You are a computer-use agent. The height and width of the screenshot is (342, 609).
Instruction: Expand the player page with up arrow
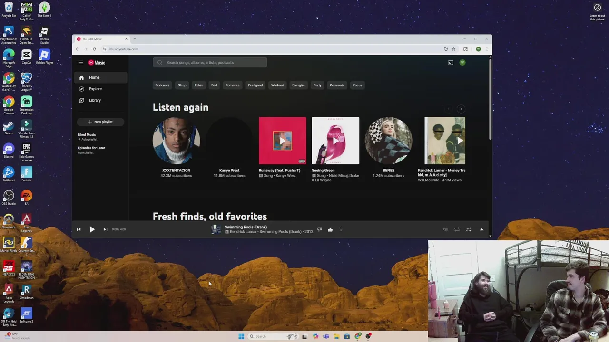(x=481, y=229)
